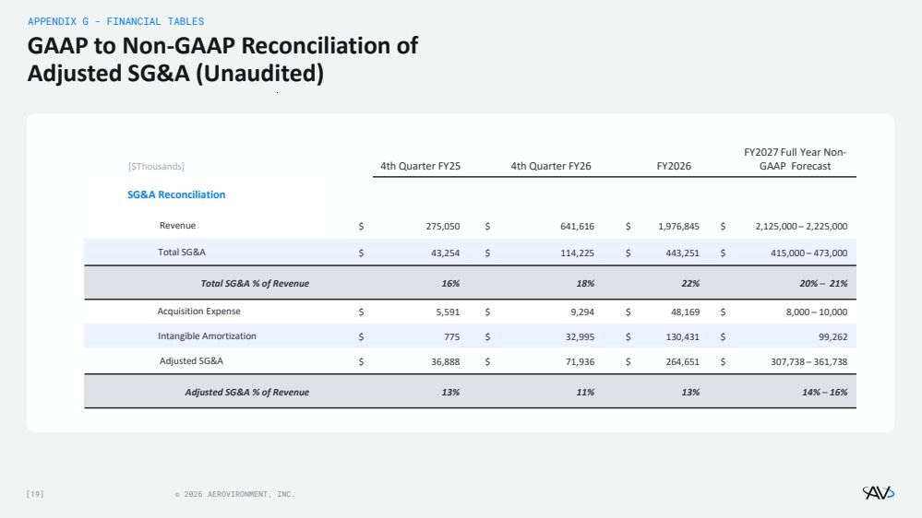Select the 1,976,845 FY2026 revenue figure
The width and height of the screenshot is (922, 518).
coord(678,226)
